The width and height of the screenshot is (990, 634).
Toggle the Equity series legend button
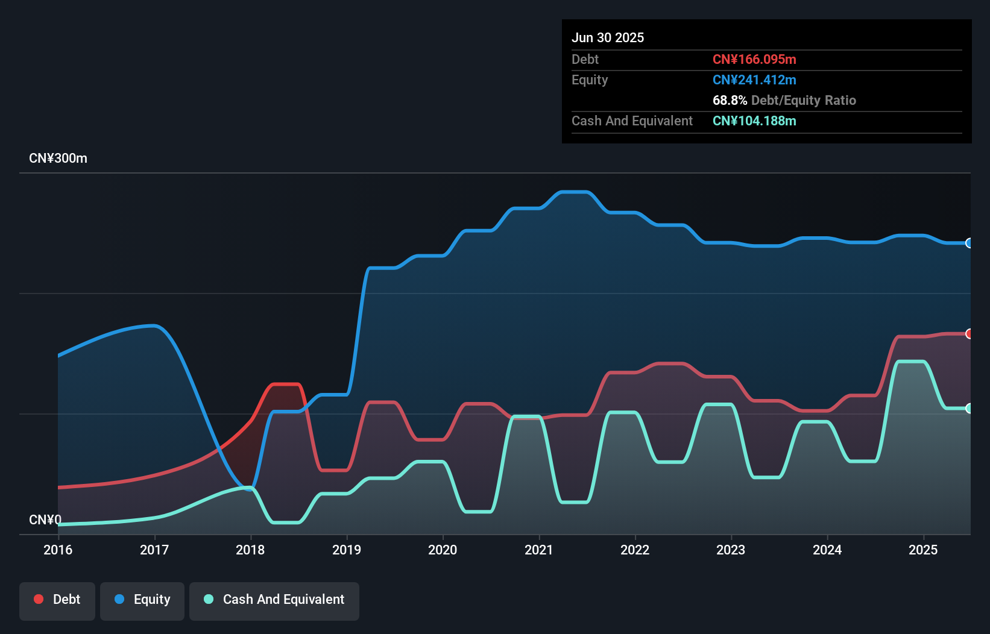click(142, 601)
